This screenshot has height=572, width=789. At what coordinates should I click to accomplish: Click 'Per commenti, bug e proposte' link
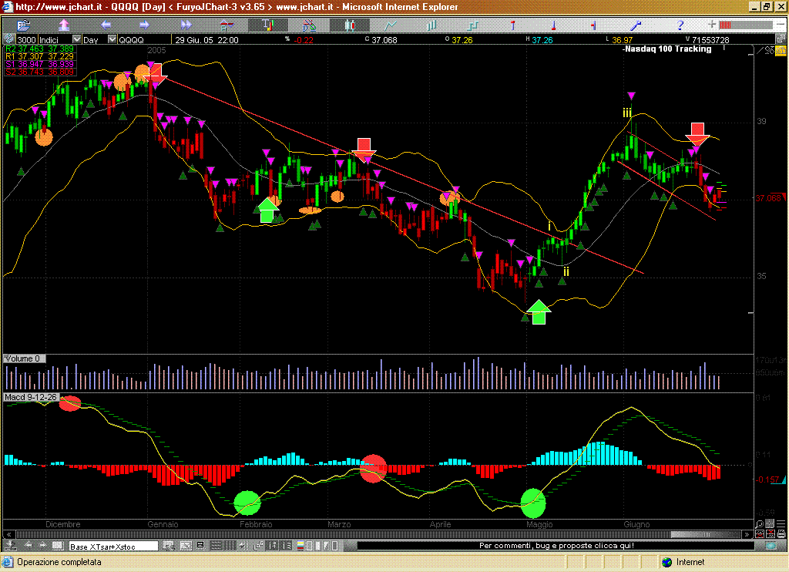pos(556,546)
